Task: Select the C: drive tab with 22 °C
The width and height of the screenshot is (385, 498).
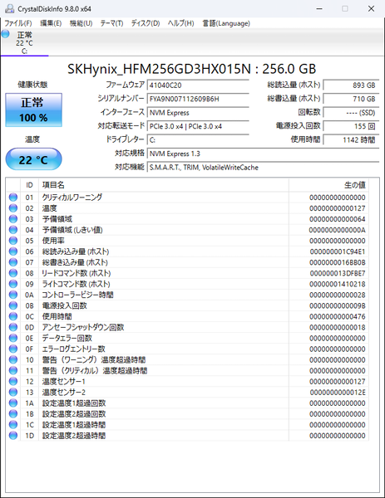Action: (x=24, y=42)
